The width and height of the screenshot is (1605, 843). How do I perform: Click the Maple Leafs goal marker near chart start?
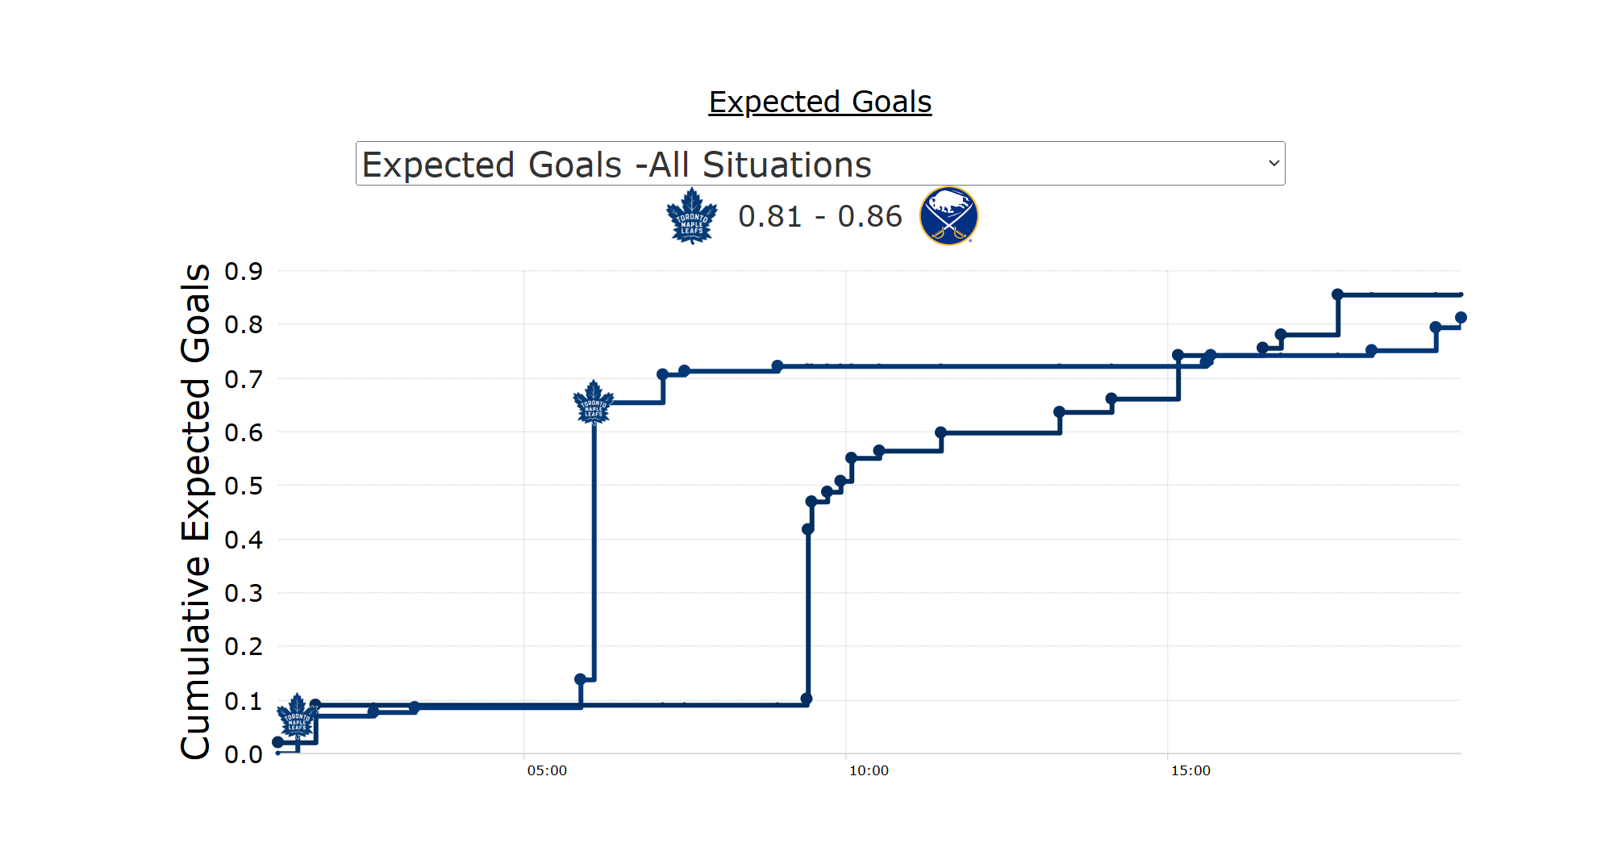pos(297,715)
